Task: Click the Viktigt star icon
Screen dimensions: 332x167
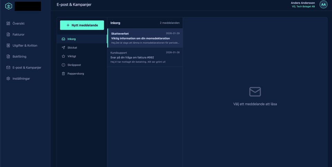Action: coord(63,56)
